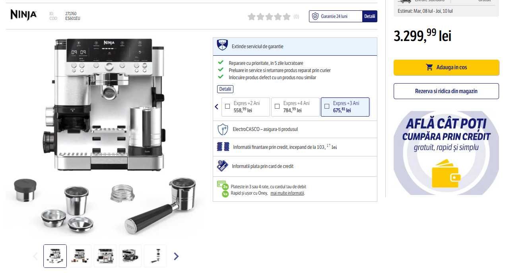Open the mai multe informatii link
505x273 pixels.
click(287, 193)
